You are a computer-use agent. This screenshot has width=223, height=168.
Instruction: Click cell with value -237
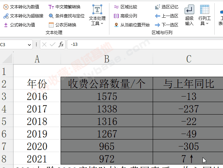[x=188, y=108]
